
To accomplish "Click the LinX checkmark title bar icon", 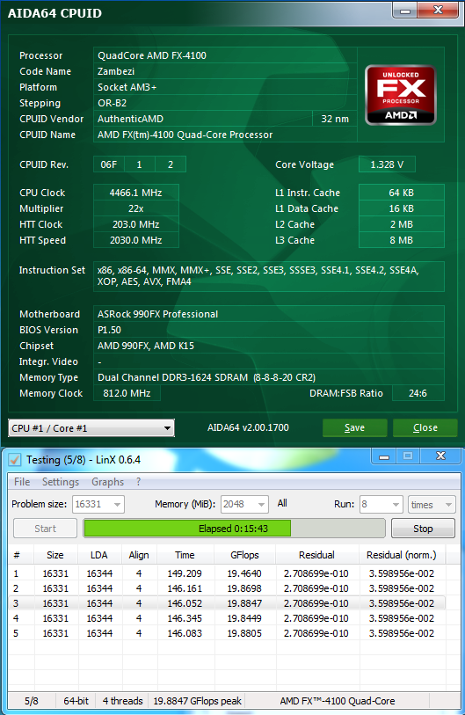I will [x=15, y=460].
